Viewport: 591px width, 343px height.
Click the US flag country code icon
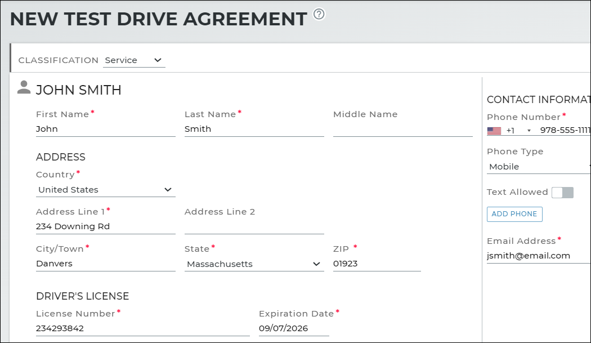pyautogui.click(x=494, y=131)
